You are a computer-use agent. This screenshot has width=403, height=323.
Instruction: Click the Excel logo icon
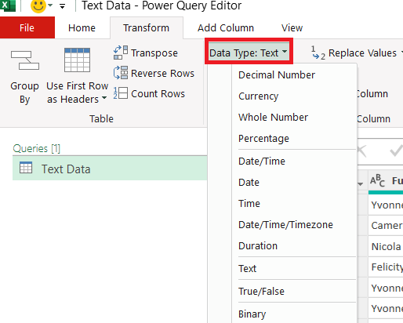click(x=8, y=5)
